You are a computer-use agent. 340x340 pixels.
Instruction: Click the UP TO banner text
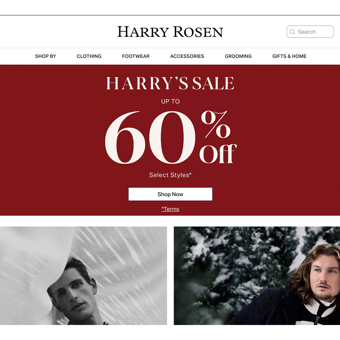[170, 101]
